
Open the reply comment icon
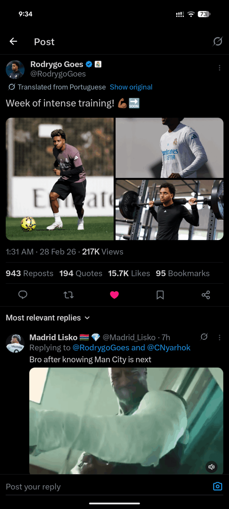click(x=23, y=295)
